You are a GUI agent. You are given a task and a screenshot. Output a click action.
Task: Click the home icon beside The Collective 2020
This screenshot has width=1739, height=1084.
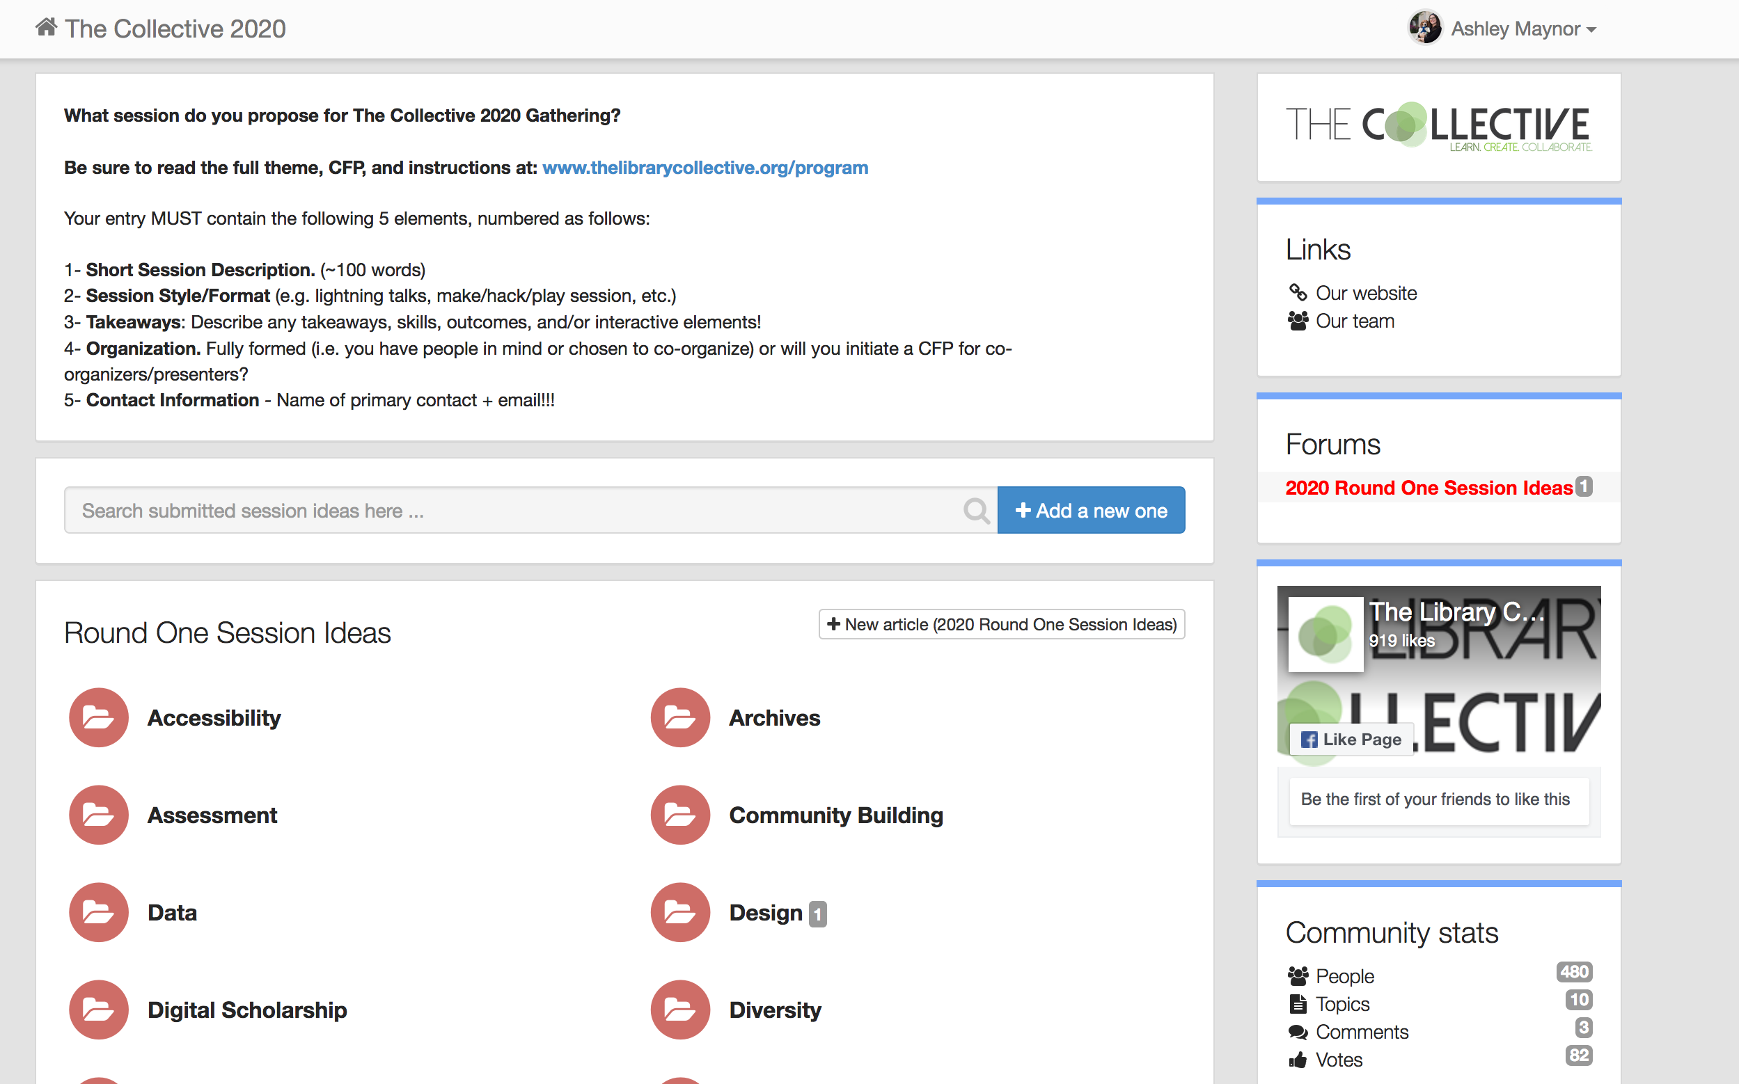point(47,27)
